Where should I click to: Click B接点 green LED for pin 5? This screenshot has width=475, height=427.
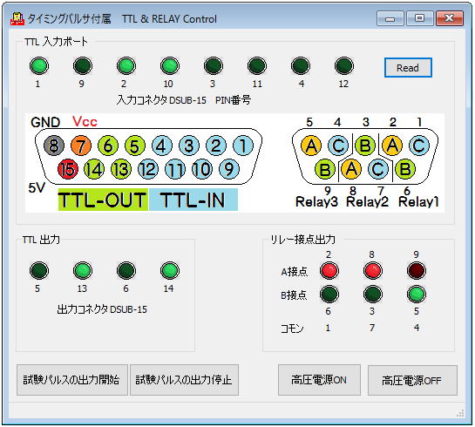[x=417, y=294]
